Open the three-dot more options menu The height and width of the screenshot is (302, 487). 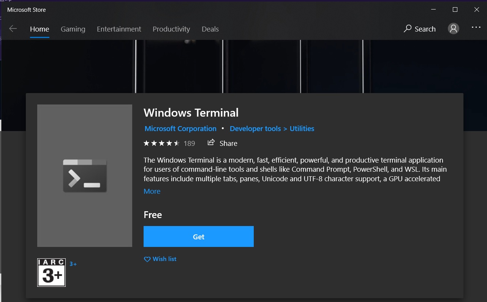tap(476, 27)
